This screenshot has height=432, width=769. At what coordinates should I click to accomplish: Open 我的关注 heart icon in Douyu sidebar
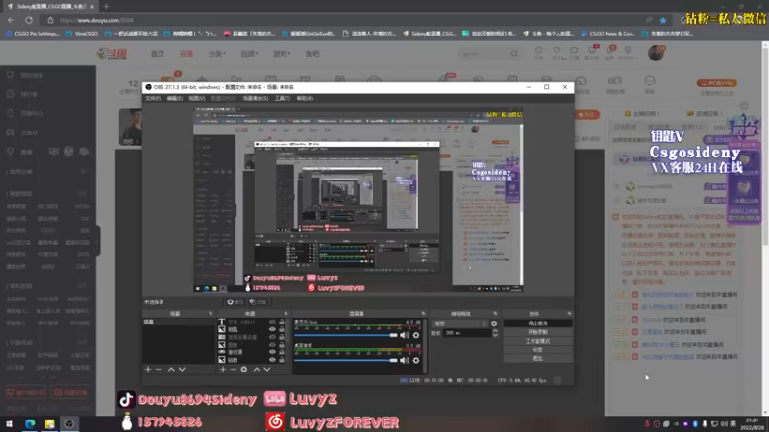(x=11, y=75)
